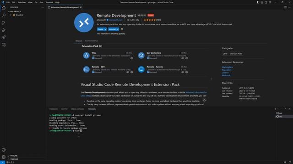The width and height of the screenshot is (293, 164).
Task: Close the Extension: Remote Development tab
Action: pyautogui.click(x=81, y=7)
